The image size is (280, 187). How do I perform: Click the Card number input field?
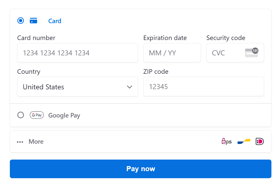pos(78,53)
